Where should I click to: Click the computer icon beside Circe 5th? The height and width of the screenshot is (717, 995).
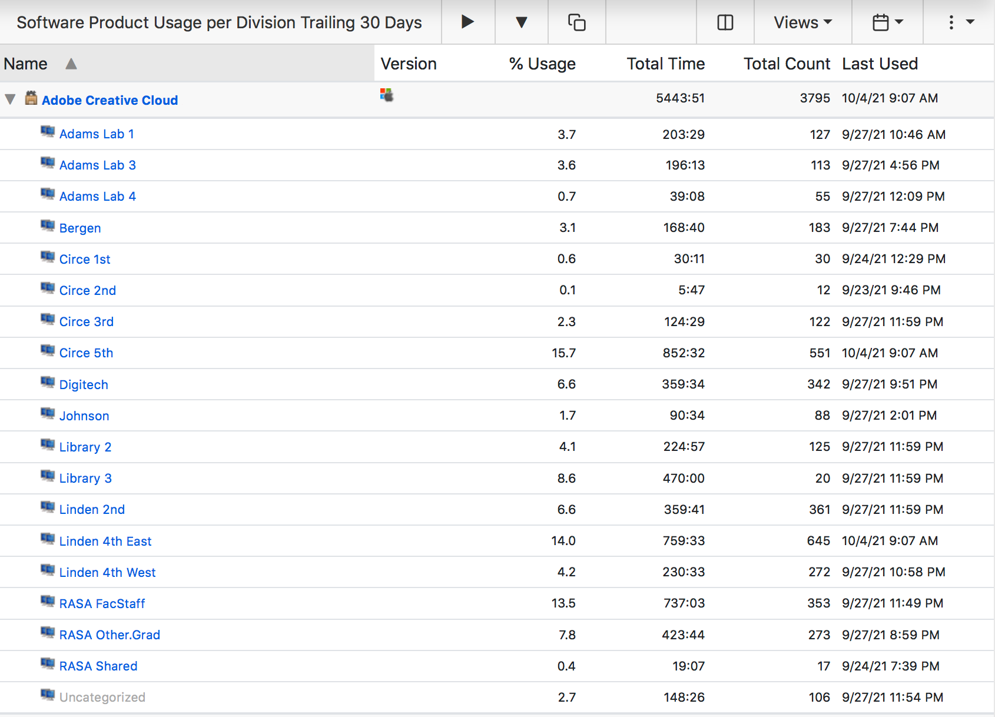48,351
